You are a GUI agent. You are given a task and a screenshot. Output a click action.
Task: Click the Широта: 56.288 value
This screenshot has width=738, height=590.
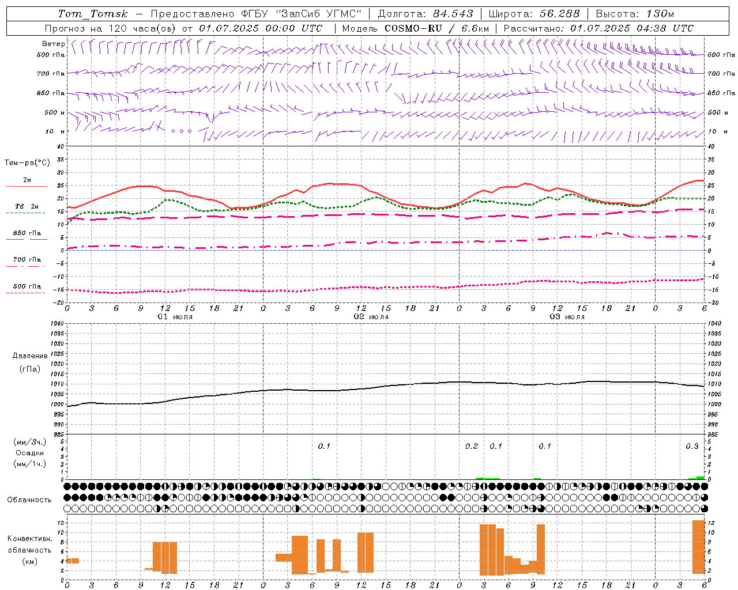534,14
